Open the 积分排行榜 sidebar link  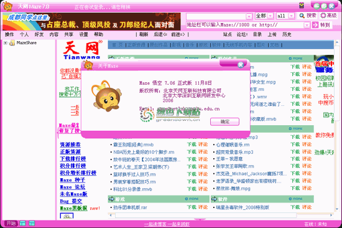coord(73,166)
